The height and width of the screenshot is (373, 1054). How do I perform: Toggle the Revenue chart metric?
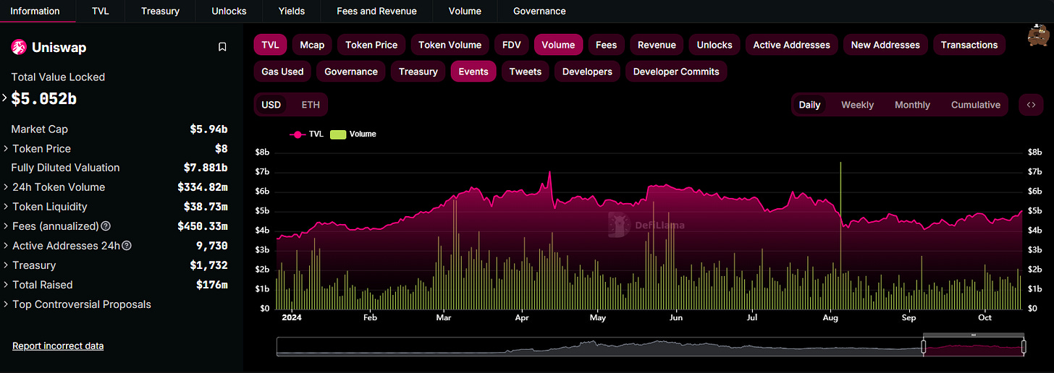point(657,45)
